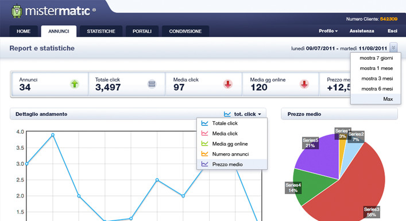Click the green chart icon for Media gg online
This screenshot has height=221, width=406.
[x=204, y=144]
